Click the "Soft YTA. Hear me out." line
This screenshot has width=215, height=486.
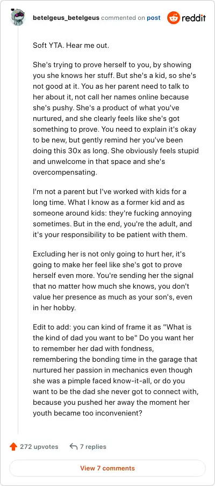[x=71, y=46]
